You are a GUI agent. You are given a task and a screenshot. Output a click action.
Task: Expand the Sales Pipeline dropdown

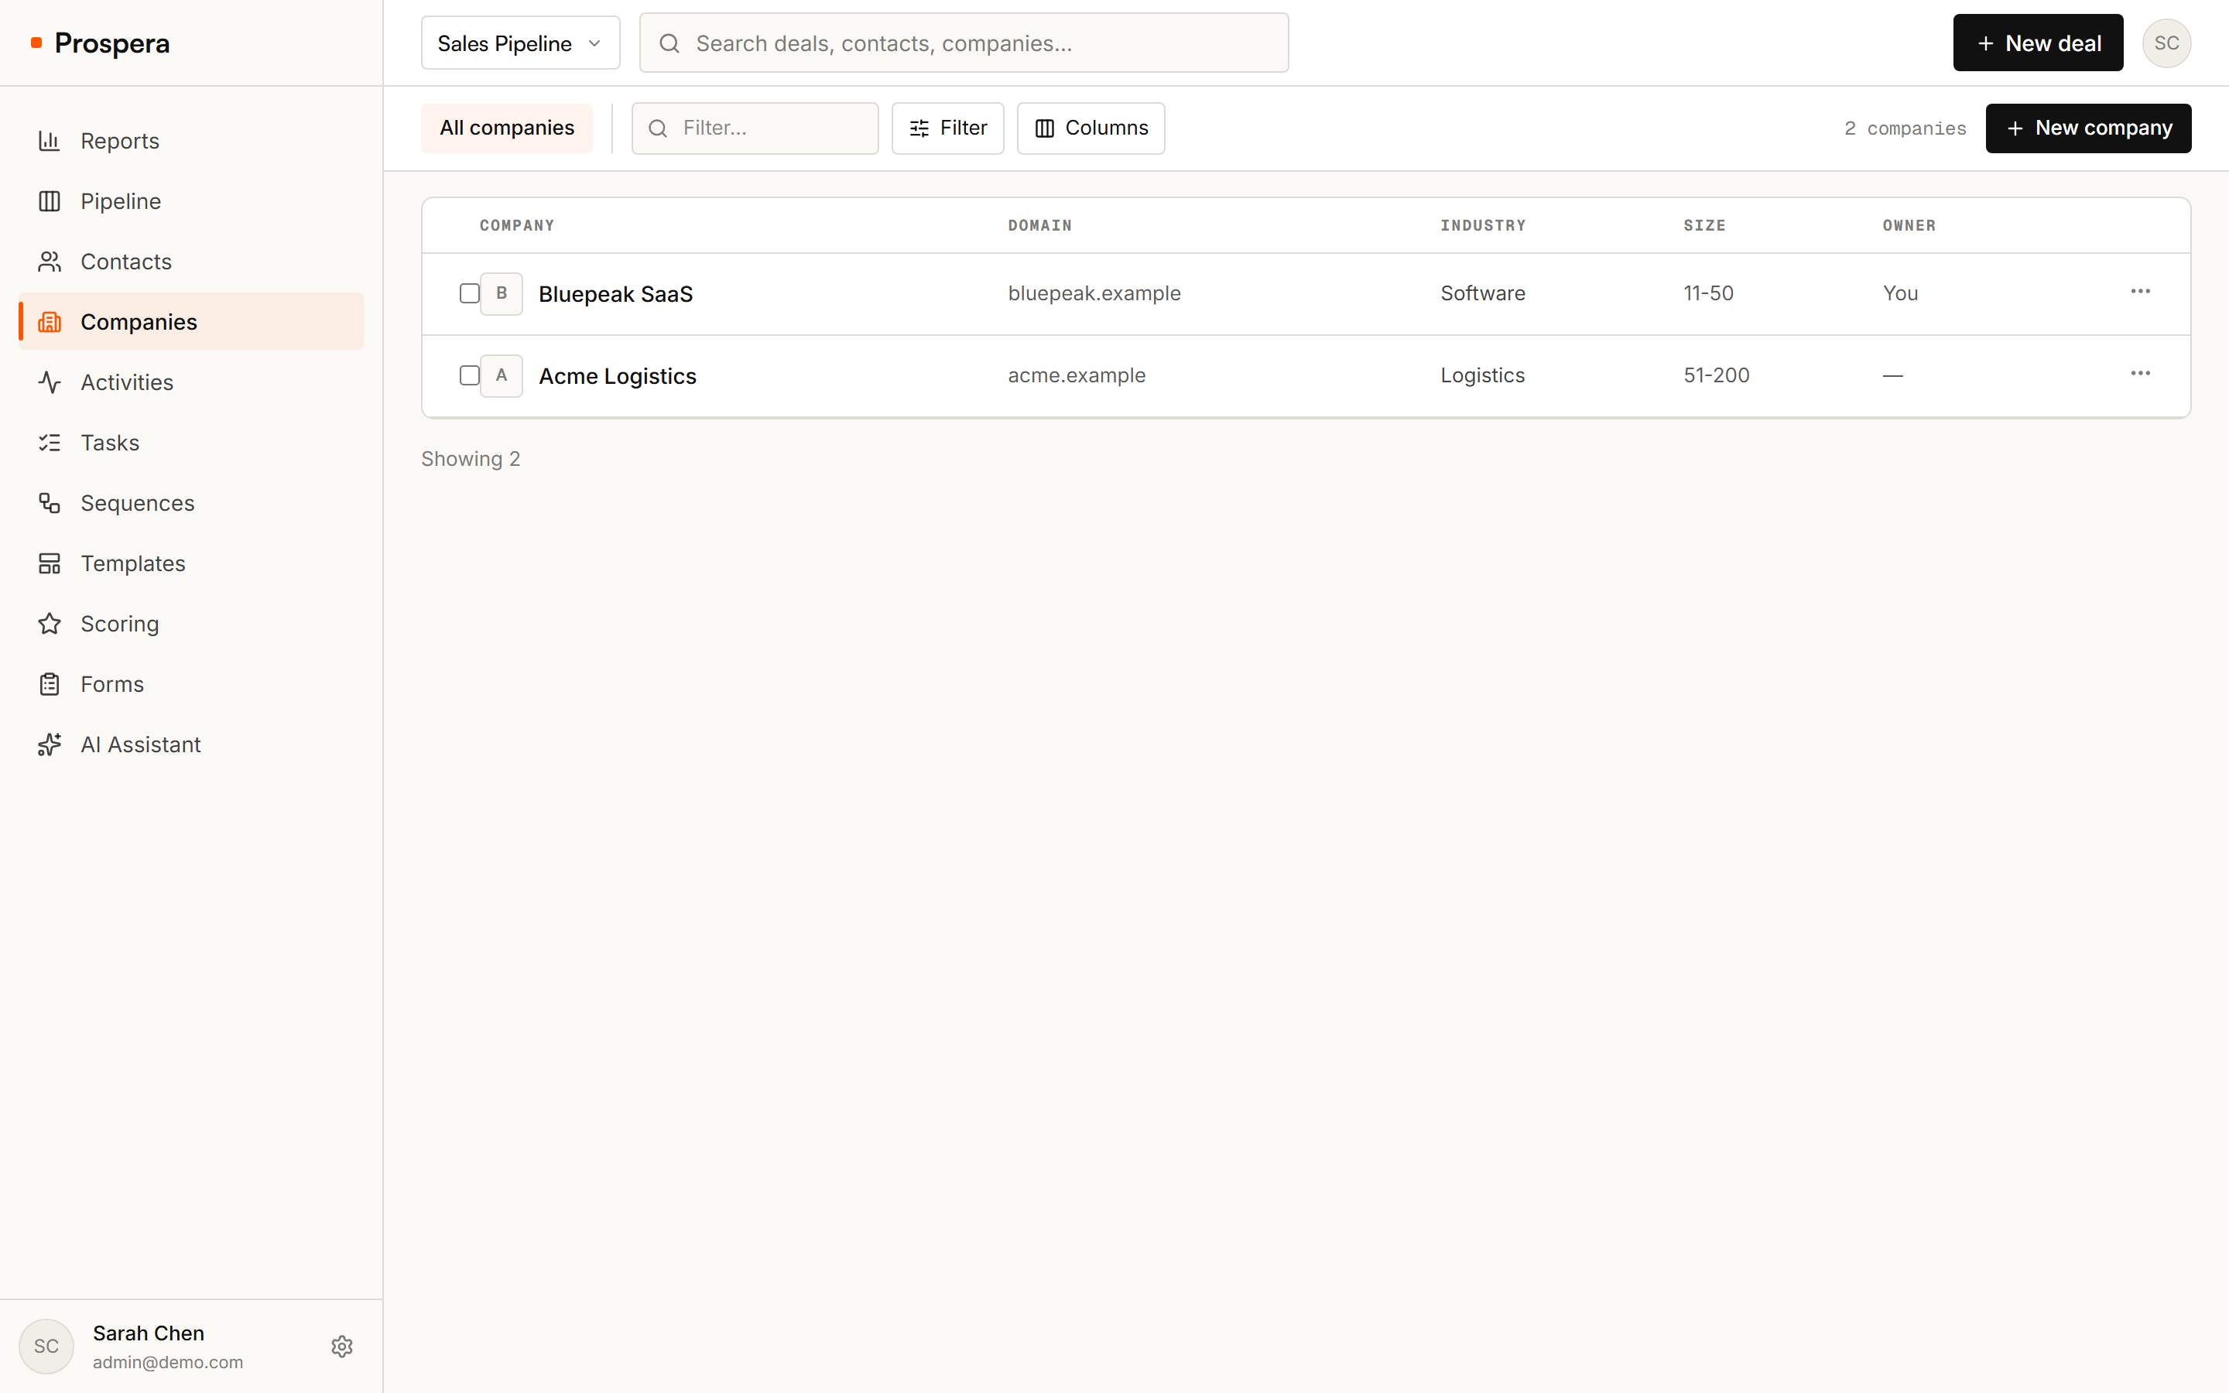[520, 43]
